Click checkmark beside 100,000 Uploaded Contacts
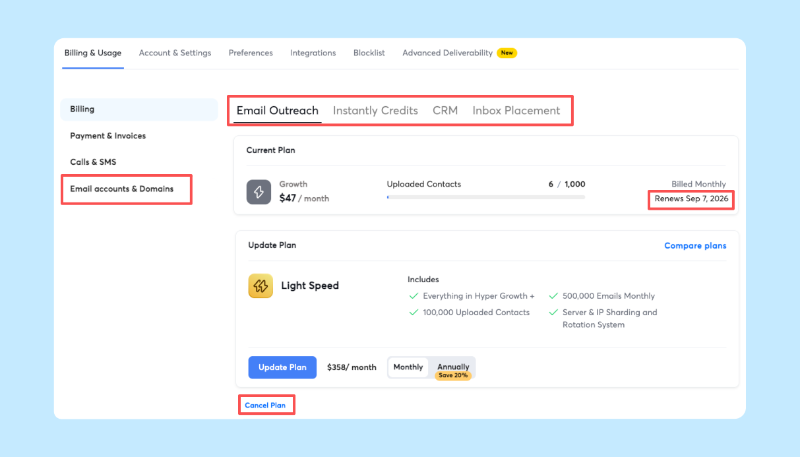Image resolution: width=800 pixels, height=457 pixels. point(414,313)
